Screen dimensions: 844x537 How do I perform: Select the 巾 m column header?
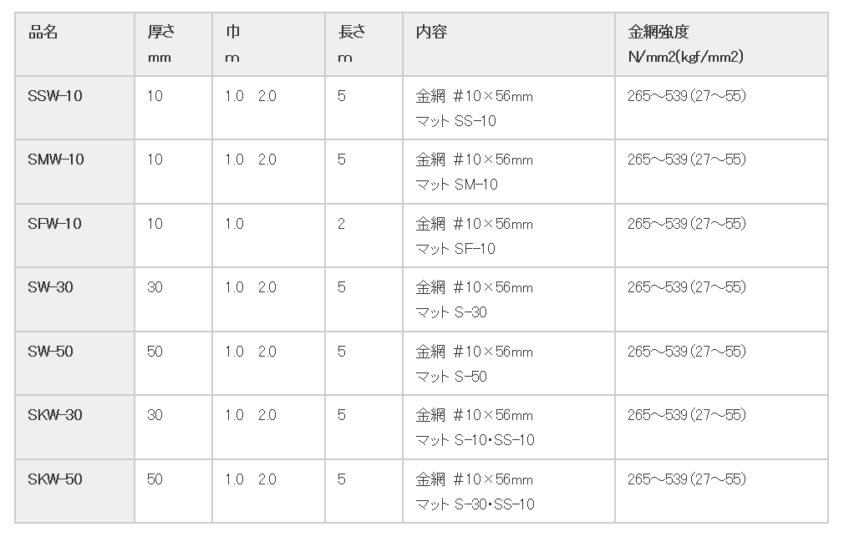point(268,44)
